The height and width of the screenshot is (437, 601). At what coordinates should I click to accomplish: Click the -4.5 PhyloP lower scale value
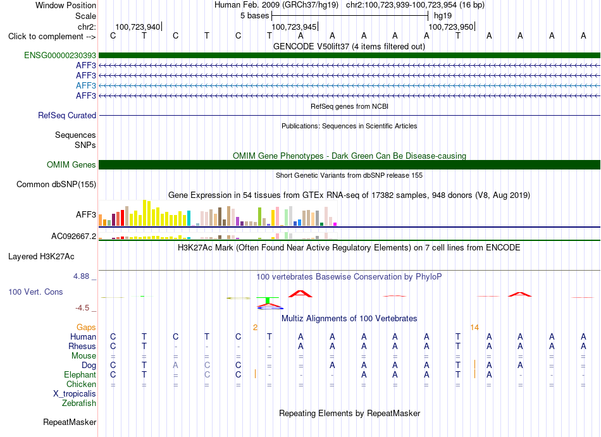point(82,308)
